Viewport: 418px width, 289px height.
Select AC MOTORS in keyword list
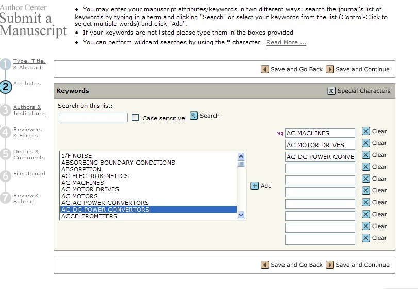coord(79,196)
